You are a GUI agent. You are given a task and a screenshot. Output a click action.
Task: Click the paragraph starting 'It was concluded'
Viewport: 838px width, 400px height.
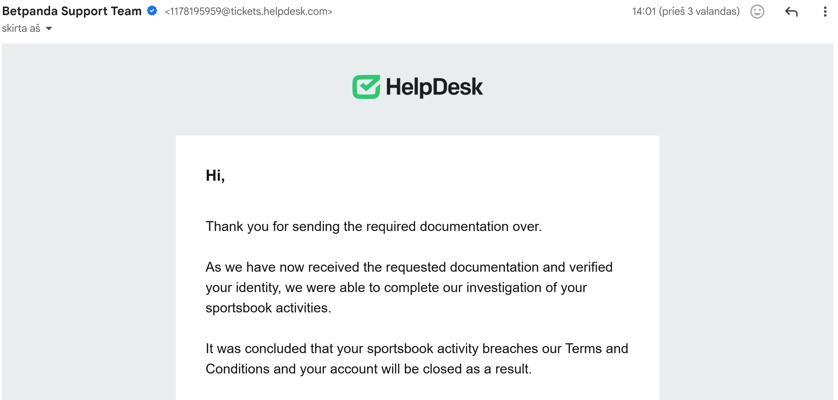[416, 358]
